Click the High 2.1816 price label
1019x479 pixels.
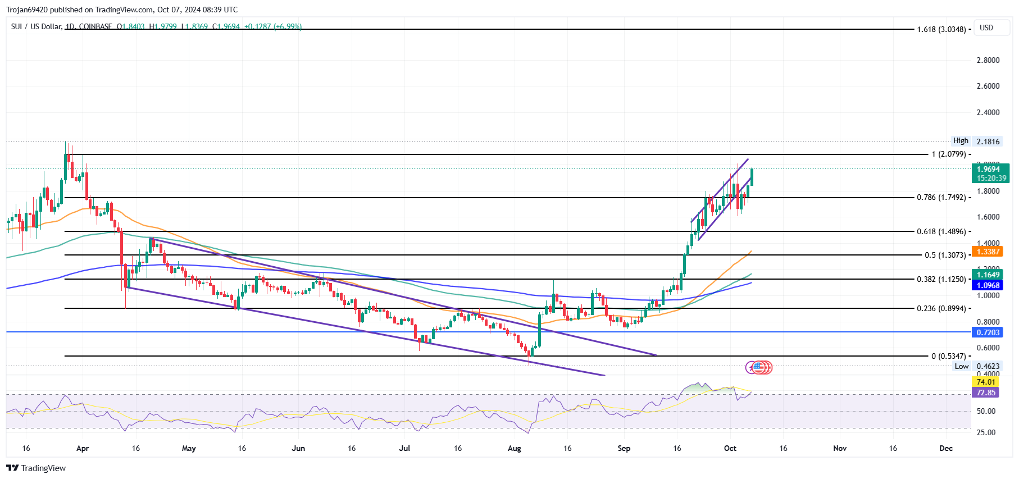(976, 141)
